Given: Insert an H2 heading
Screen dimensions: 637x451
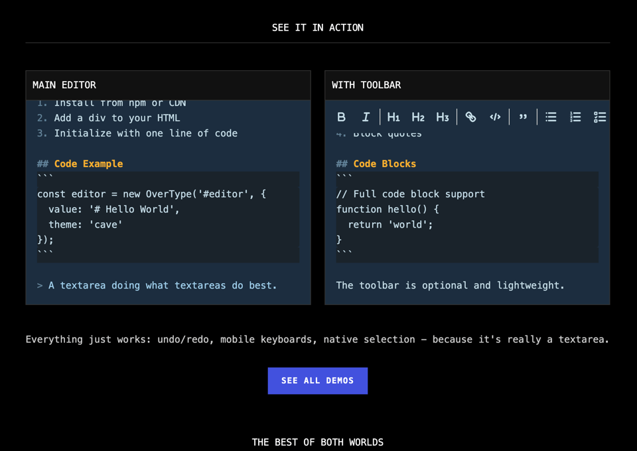Looking at the screenshot, I should [x=418, y=117].
